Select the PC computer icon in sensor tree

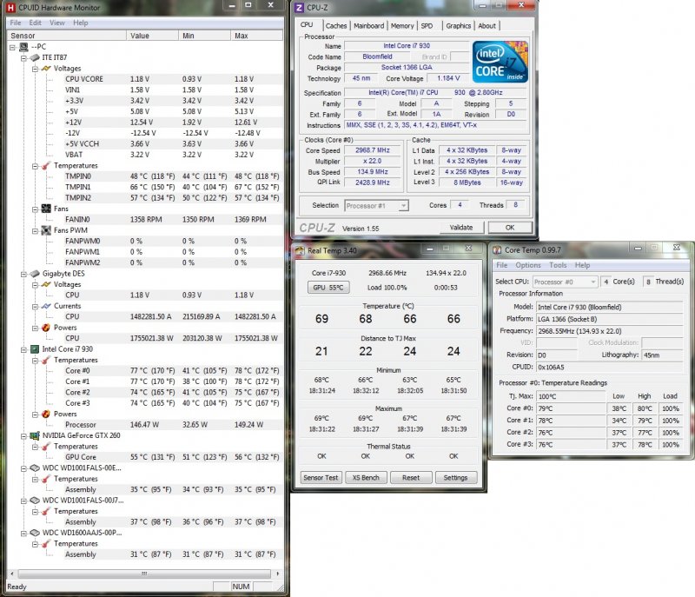pos(23,47)
